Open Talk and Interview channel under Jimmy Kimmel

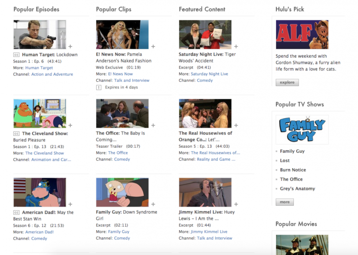pyautogui.click(x=214, y=238)
